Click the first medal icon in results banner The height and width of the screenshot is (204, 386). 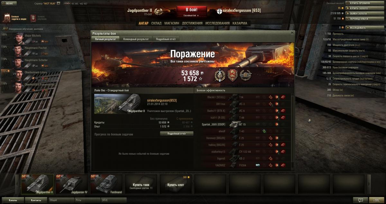coord(220,75)
